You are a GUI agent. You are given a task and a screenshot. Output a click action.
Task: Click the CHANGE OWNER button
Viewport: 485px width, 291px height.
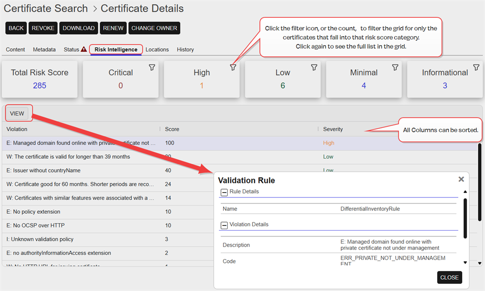pos(154,28)
